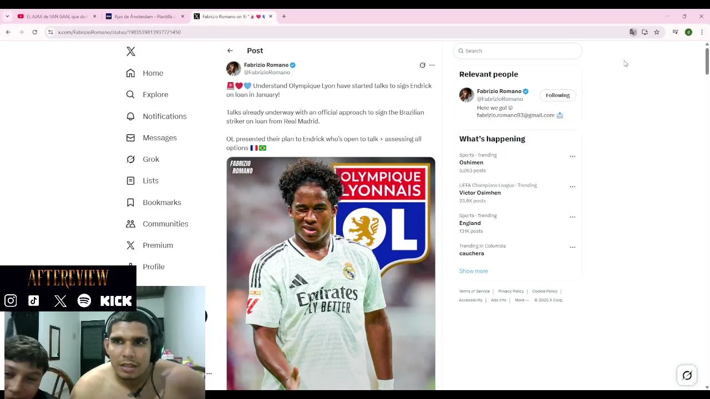The image size is (710, 399).
Task: Open the Oshimen trending topic
Action: point(471,163)
